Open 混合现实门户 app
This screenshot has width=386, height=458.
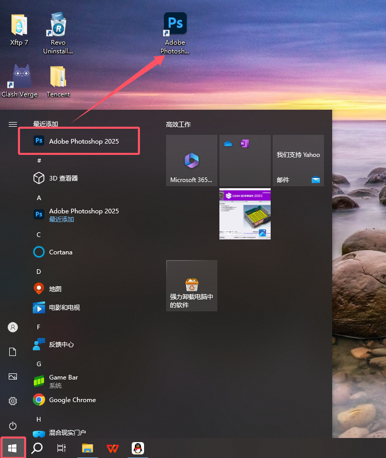[x=59, y=432]
